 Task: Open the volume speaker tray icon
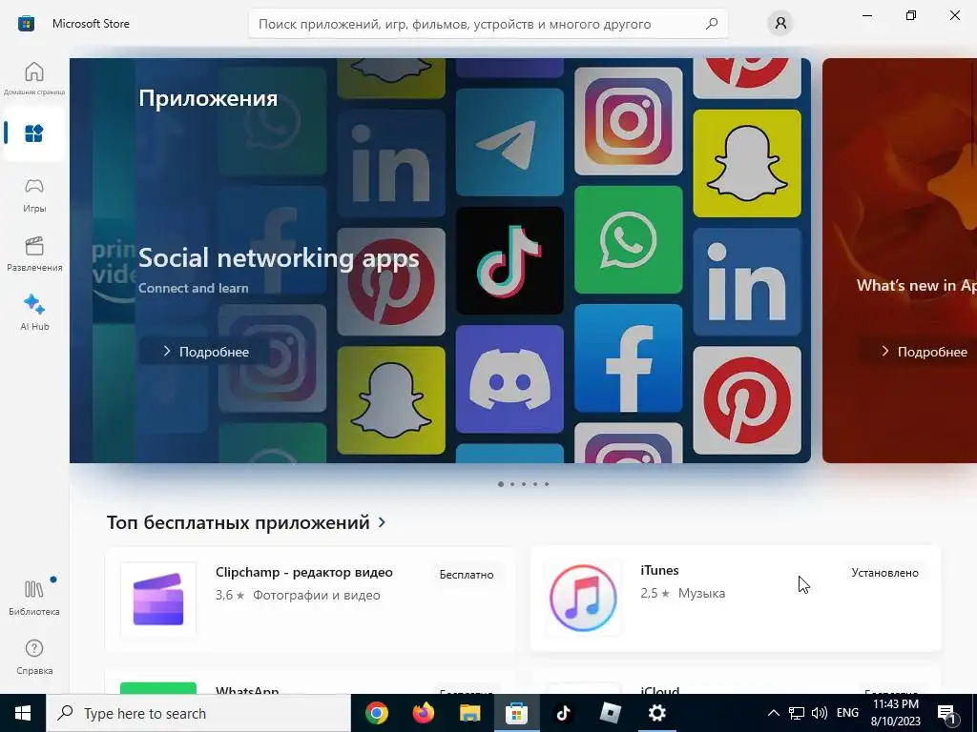[820, 713]
